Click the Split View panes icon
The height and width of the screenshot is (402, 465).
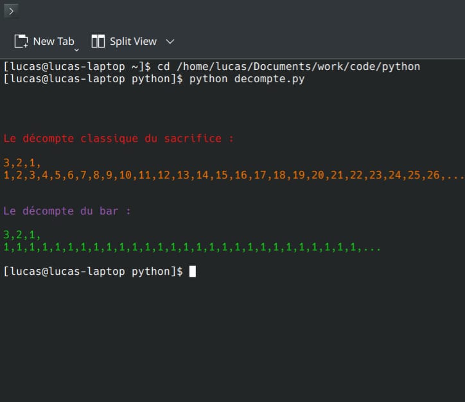coord(98,41)
